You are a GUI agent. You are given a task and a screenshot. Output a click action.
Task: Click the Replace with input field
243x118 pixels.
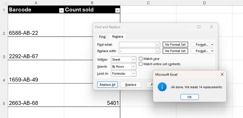pos(137,51)
